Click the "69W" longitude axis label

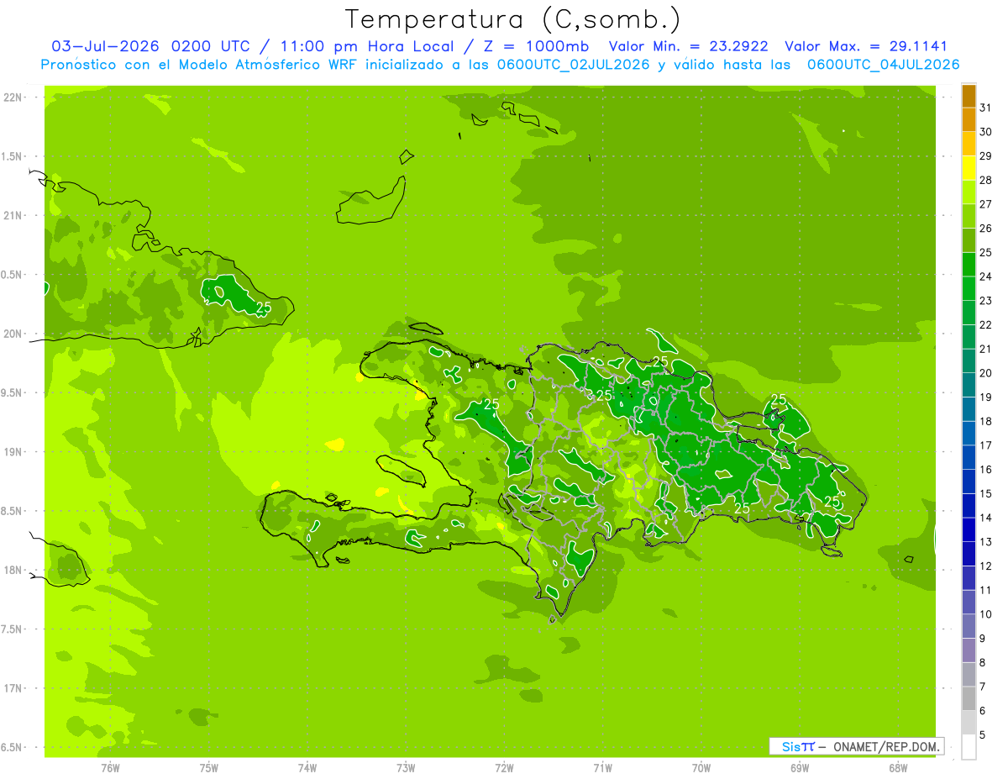800,768
